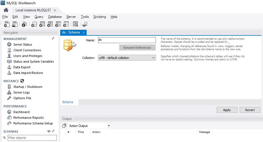Open SQL script file toolbar icon
This screenshot has height=142, width=263.
[15, 24]
